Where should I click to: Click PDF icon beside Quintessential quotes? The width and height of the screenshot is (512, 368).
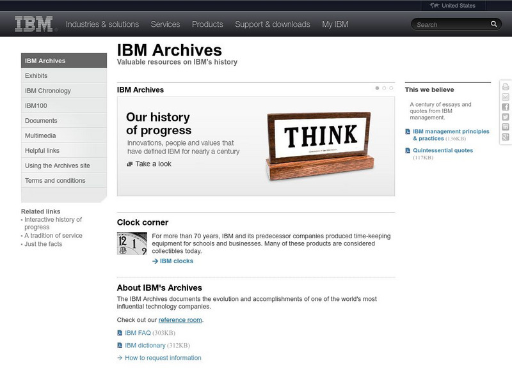408,150
